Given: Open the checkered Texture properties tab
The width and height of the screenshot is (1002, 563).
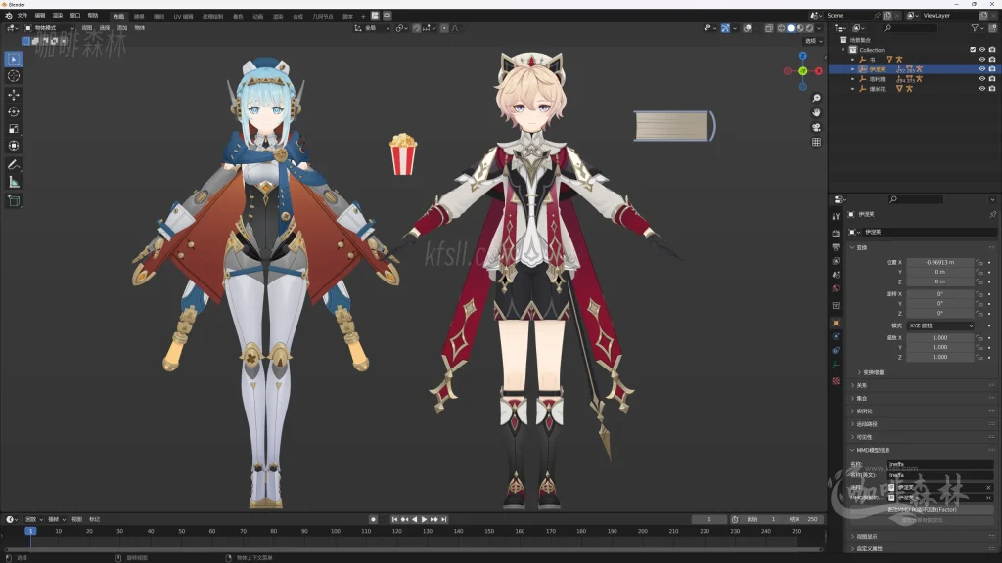Looking at the screenshot, I should pyautogui.click(x=836, y=381).
